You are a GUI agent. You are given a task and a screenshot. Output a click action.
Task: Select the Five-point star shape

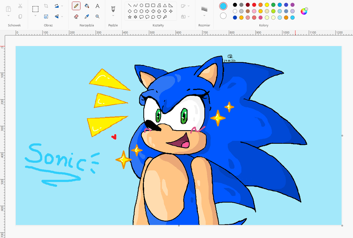click(130, 17)
